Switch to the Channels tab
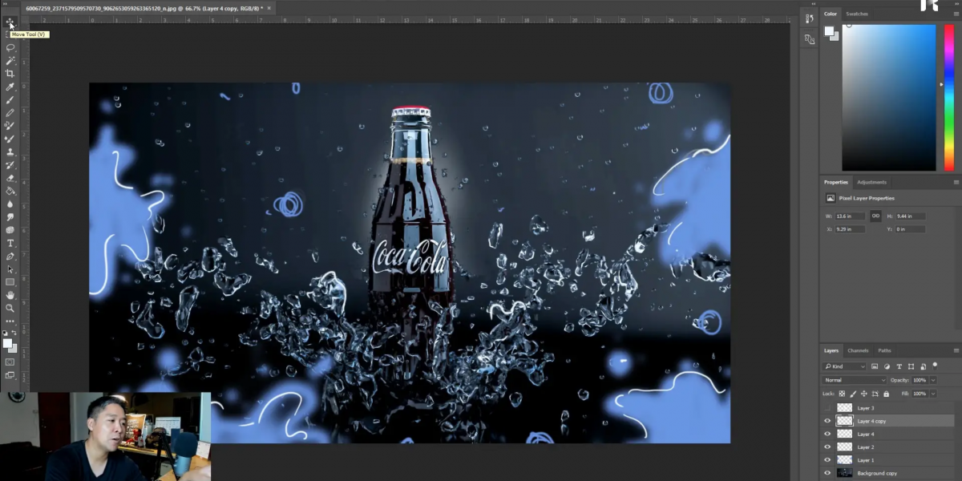The width and height of the screenshot is (962, 481). (x=858, y=350)
